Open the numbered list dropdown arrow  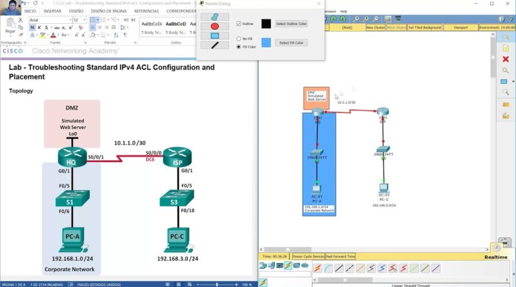point(108,20)
